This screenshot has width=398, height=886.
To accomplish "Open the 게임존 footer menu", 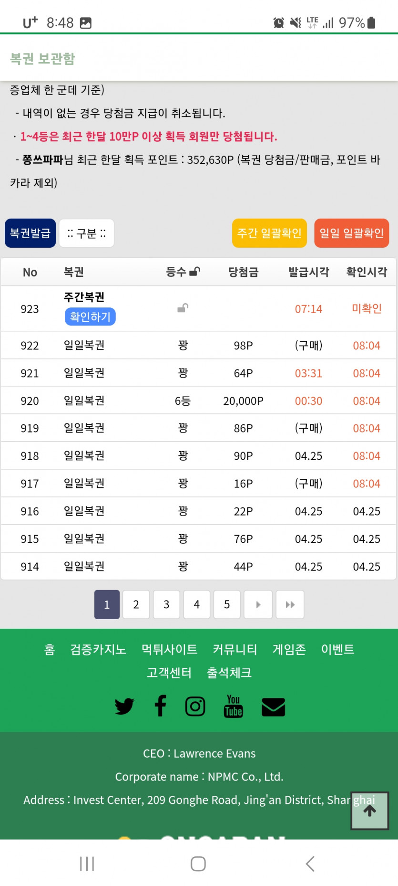I will pos(289,649).
